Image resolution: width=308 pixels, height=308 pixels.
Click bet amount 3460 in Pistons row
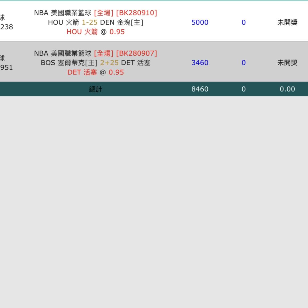(x=200, y=63)
